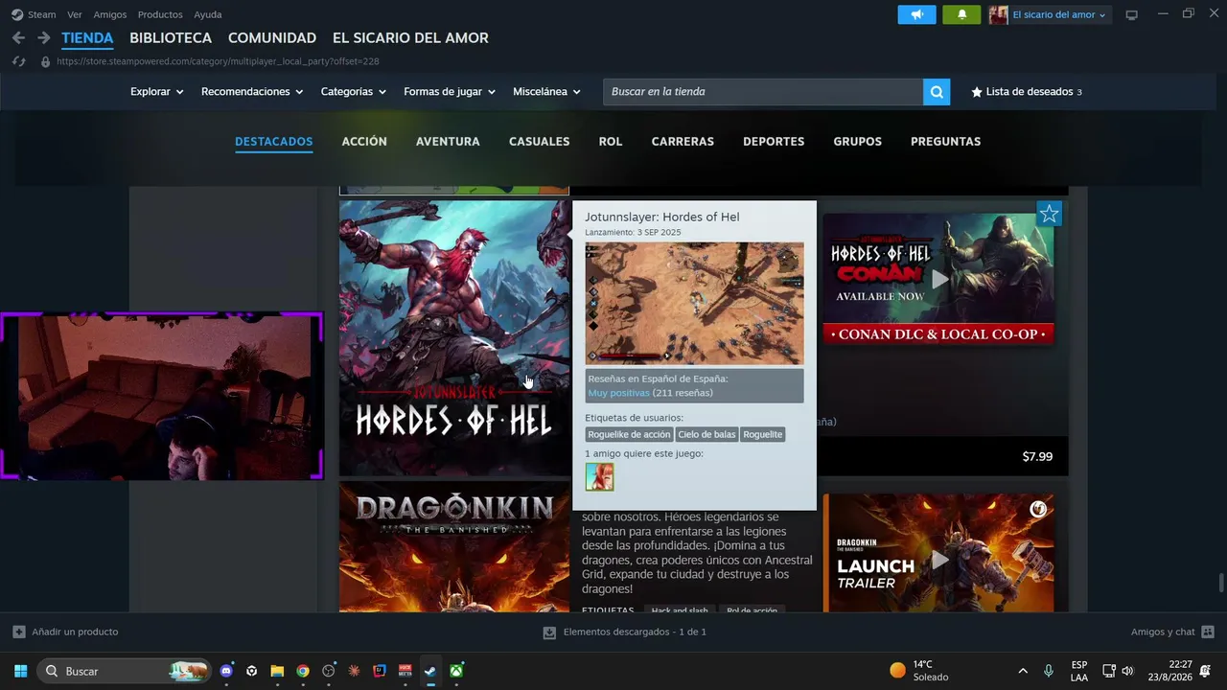The width and height of the screenshot is (1227, 690).
Task: Click the plus icon to add a product
Action: tap(19, 632)
